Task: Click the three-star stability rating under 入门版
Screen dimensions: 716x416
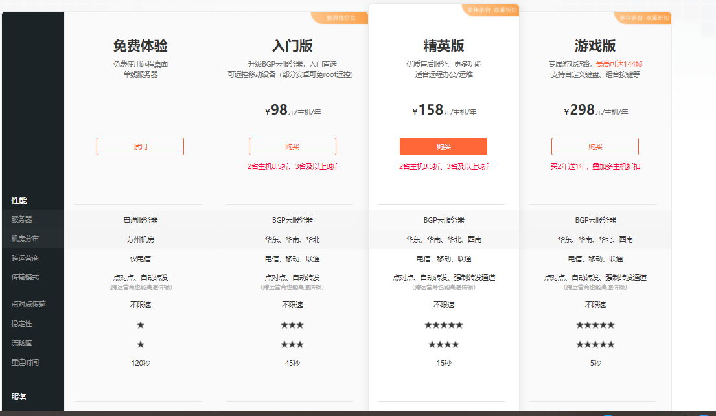Action: (x=292, y=325)
